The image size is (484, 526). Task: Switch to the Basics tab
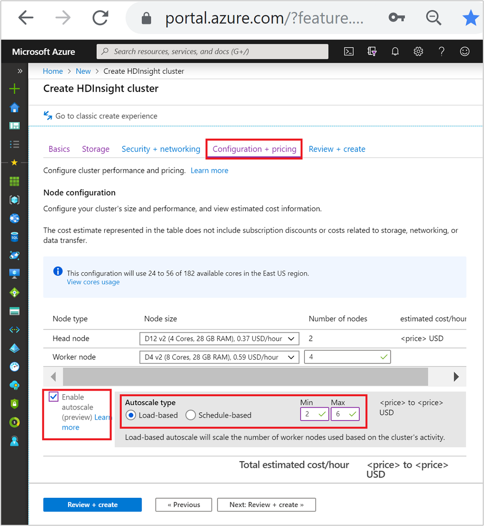pos(59,149)
